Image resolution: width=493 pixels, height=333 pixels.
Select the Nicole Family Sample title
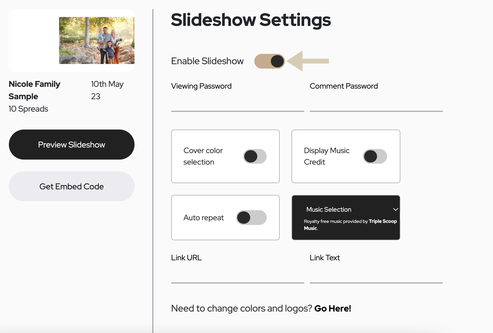35,90
